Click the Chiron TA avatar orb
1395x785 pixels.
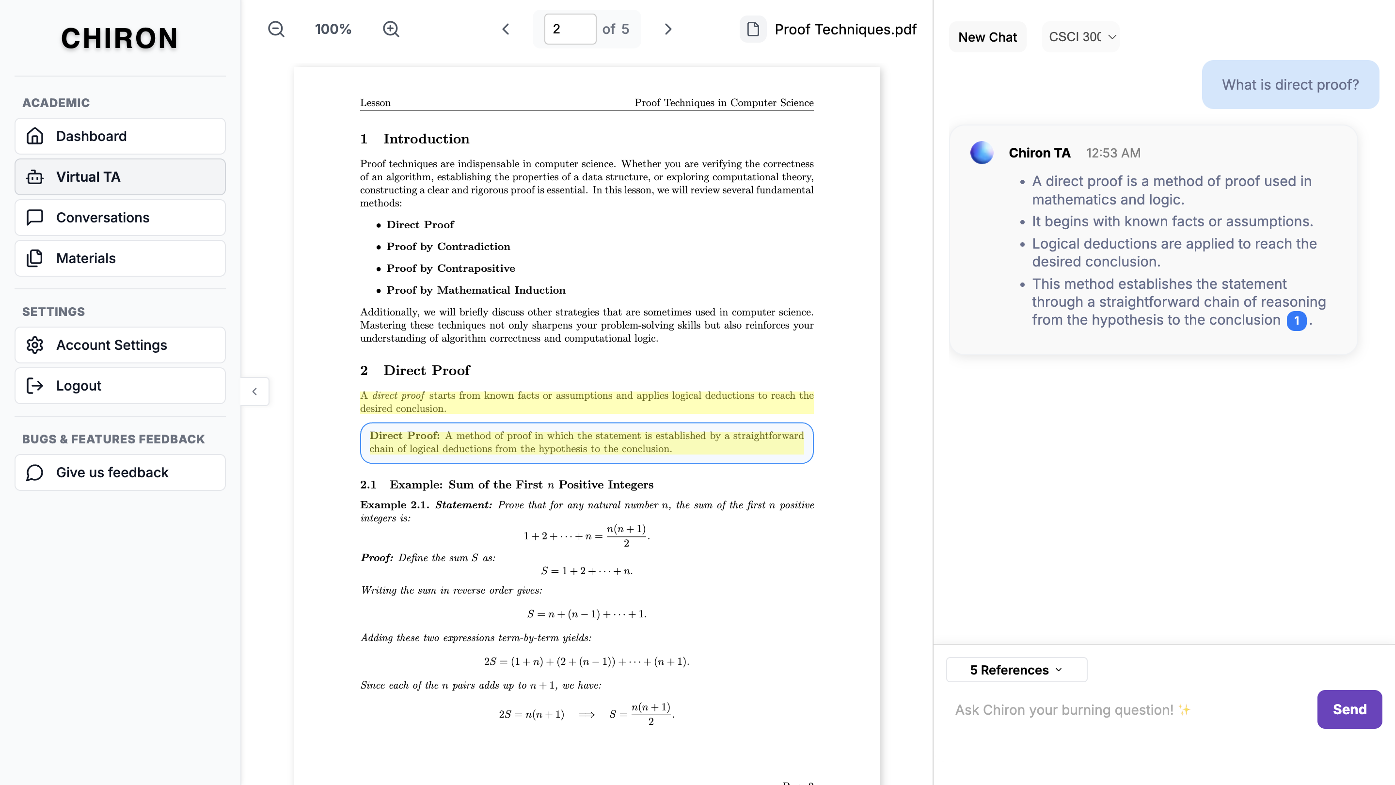tap(982, 153)
